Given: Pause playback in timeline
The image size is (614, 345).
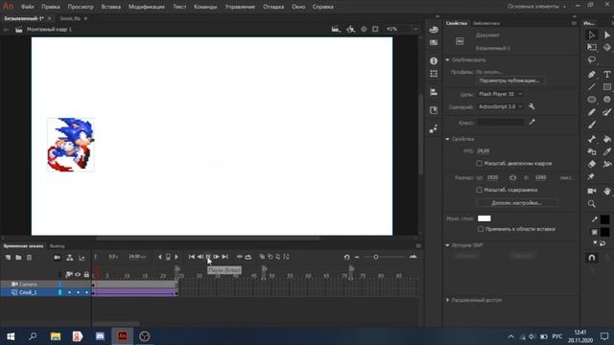Looking at the screenshot, I should 208,257.
